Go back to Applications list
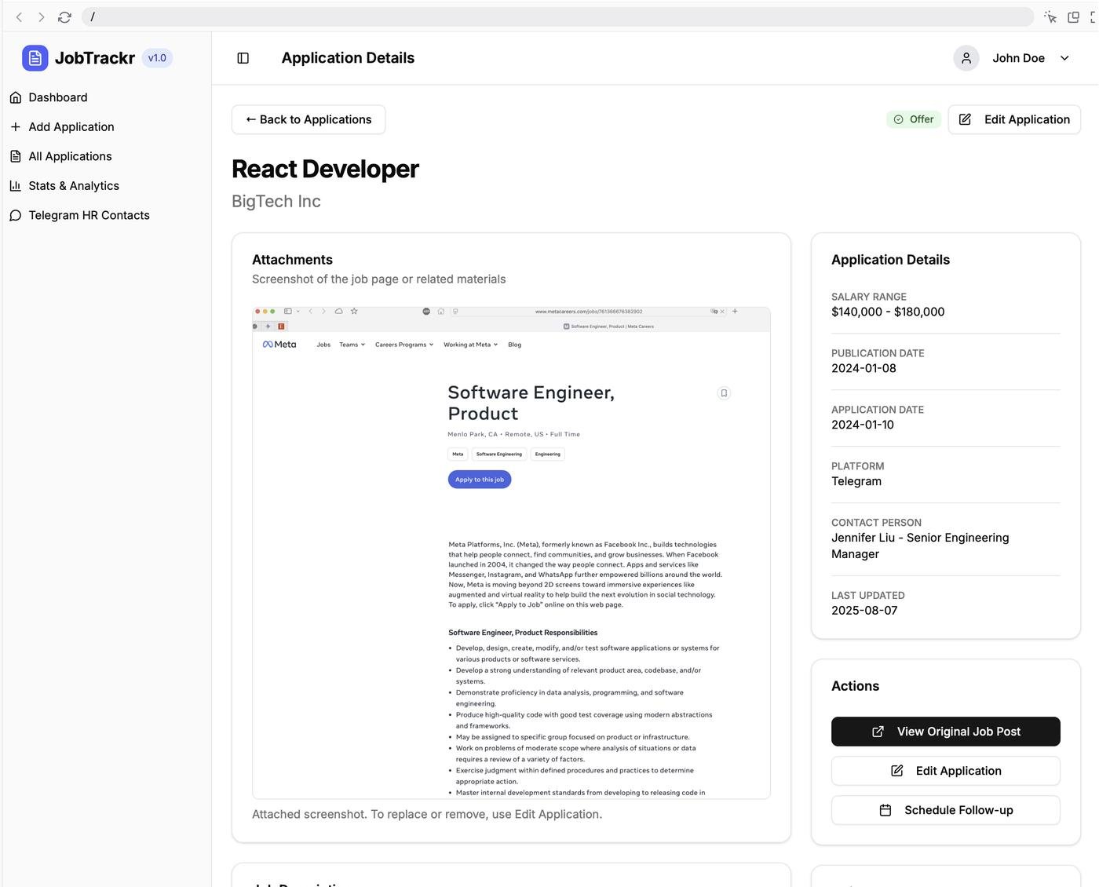The image size is (1099, 887). click(309, 119)
